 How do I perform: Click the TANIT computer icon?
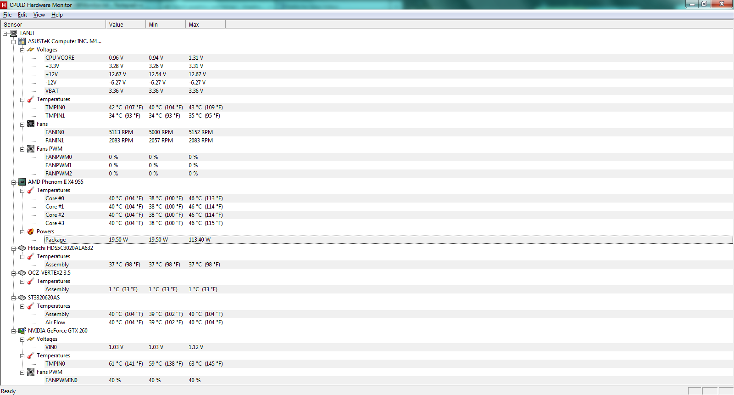point(13,33)
